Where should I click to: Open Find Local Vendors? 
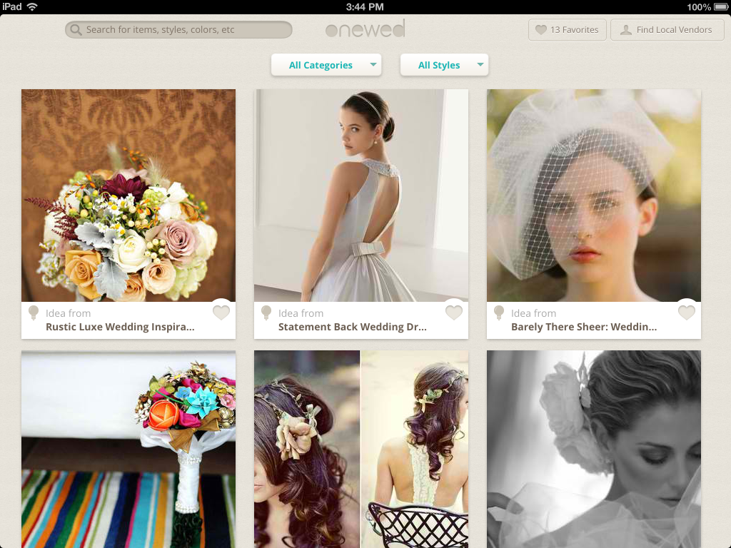click(x=667, y=30)
